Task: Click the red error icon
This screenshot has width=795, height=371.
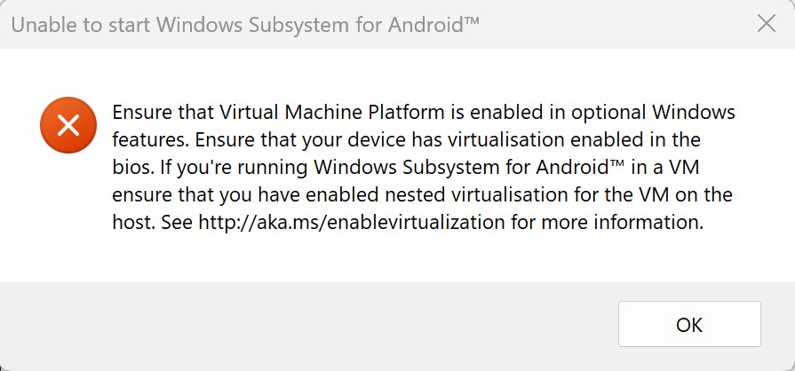Action: (68, 125)
